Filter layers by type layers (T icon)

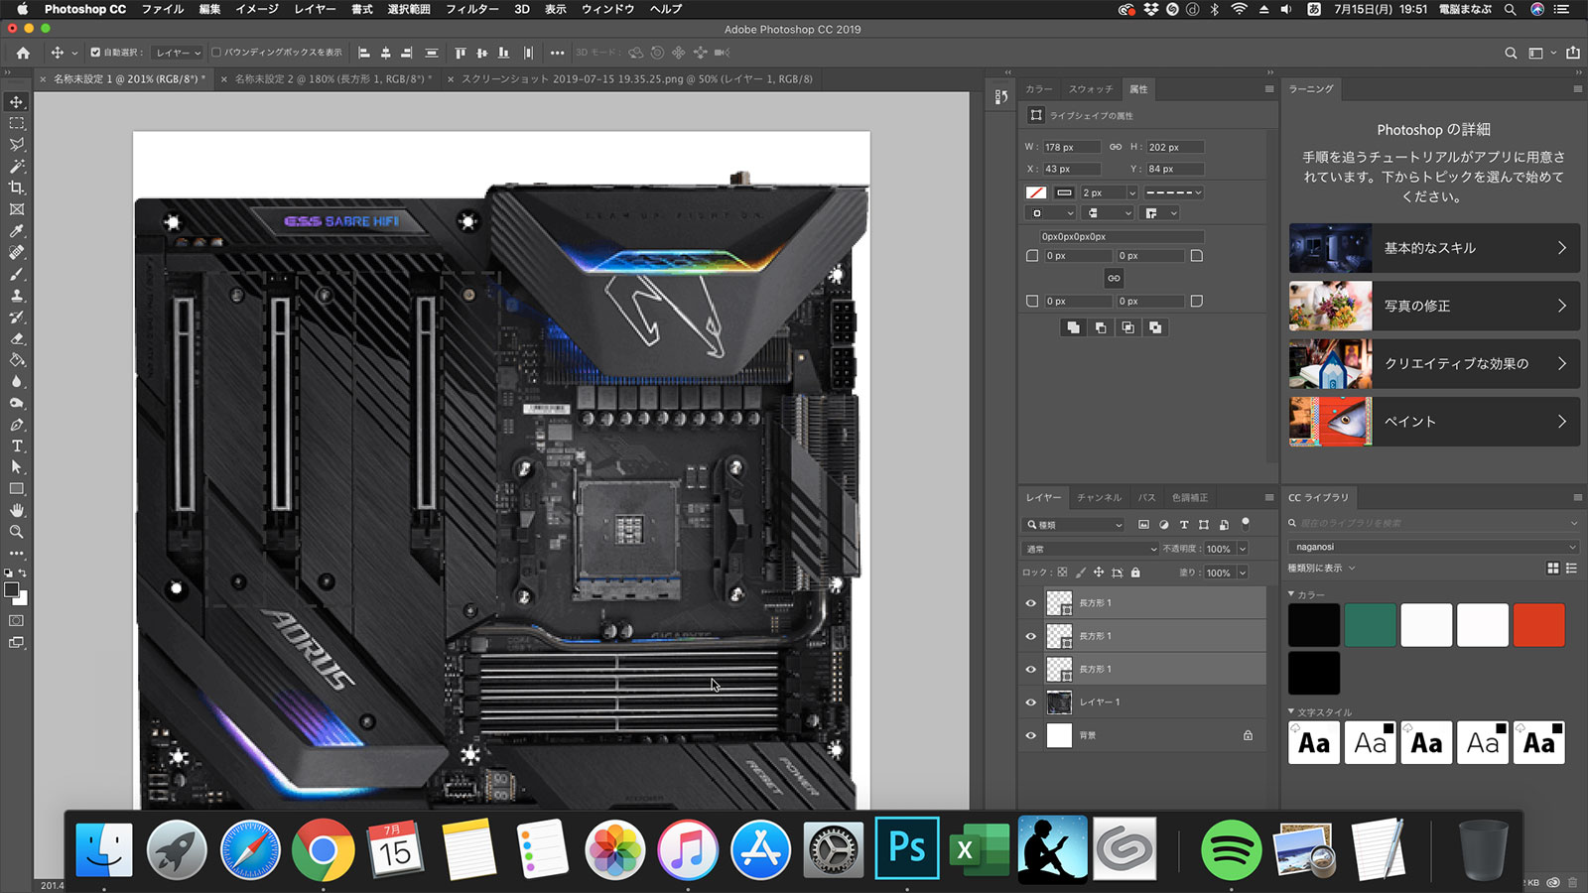point(1184,525)
